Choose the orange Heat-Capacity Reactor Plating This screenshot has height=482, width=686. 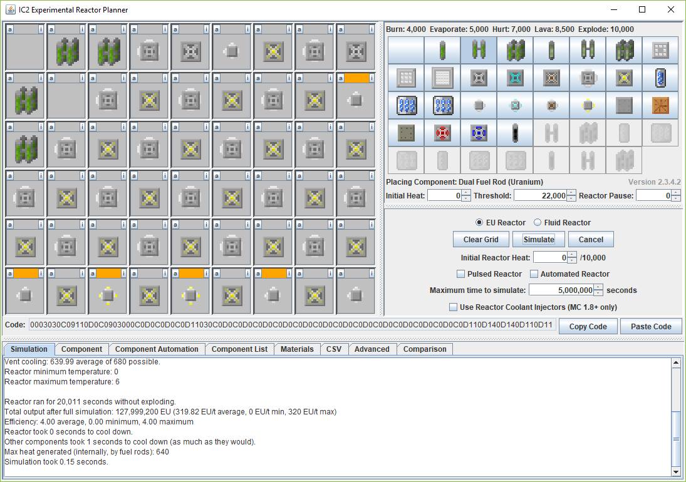pyautogui.click(x=661, y=105)
